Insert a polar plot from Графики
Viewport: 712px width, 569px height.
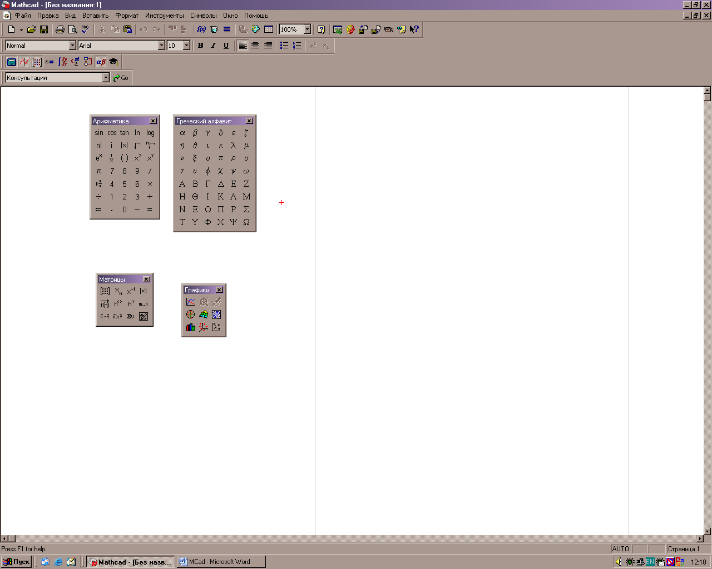pyautogui.click(x=191, y=315)
